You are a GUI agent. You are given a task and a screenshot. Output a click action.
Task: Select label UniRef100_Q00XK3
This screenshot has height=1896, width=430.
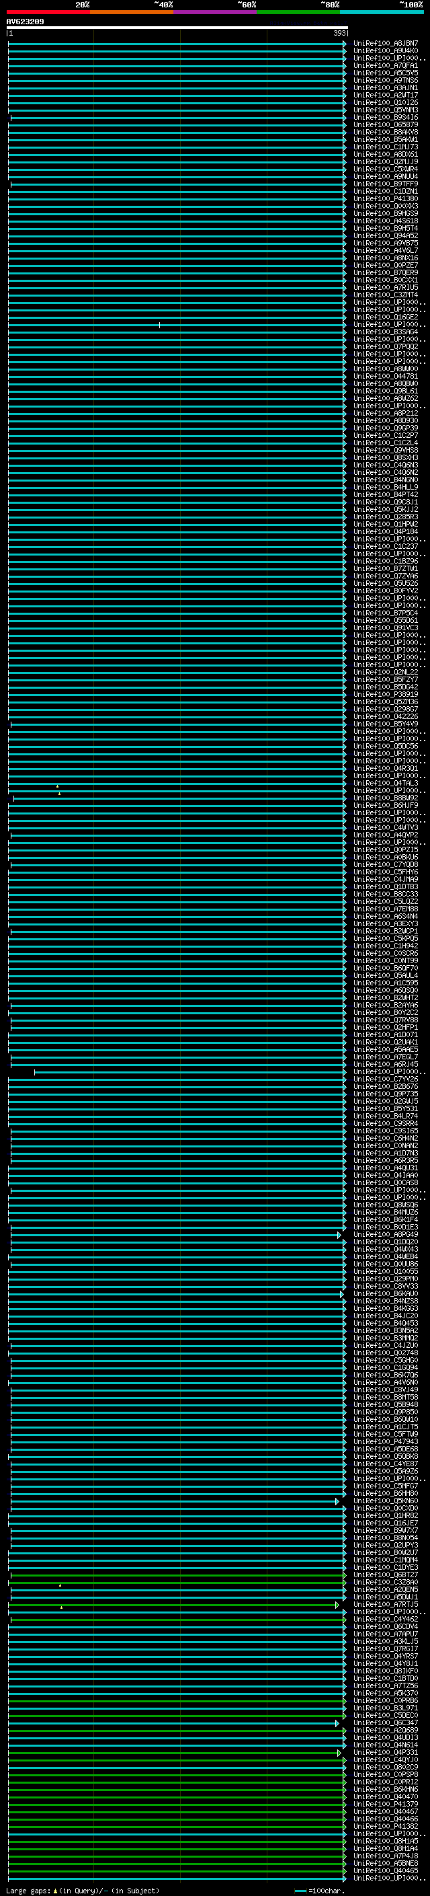coord(386,206)
